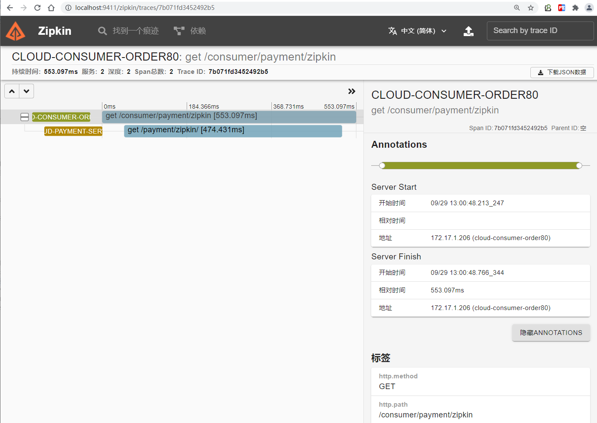Focus the Search by trace ID field
The width and height of the screenshot is (597, 423).
(540, 31)
